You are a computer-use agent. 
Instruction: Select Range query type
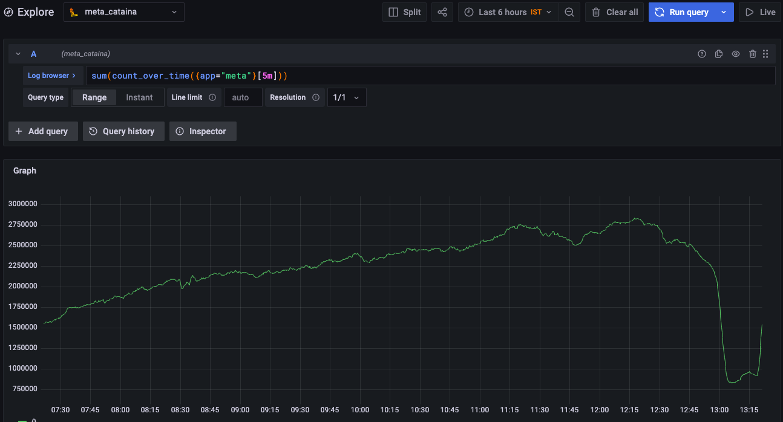pos(94,97)
